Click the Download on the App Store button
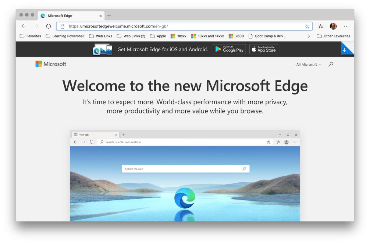The height and width of the screenshot is (244, 370). (264, 49)
